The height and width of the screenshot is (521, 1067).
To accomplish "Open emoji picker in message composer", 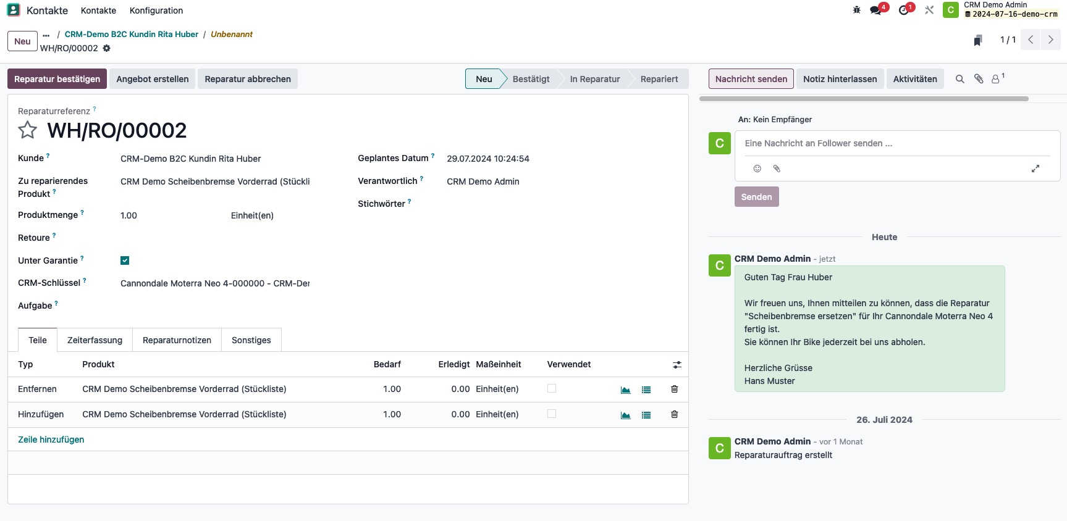I will pyautogui.click(x=757, y=169).
